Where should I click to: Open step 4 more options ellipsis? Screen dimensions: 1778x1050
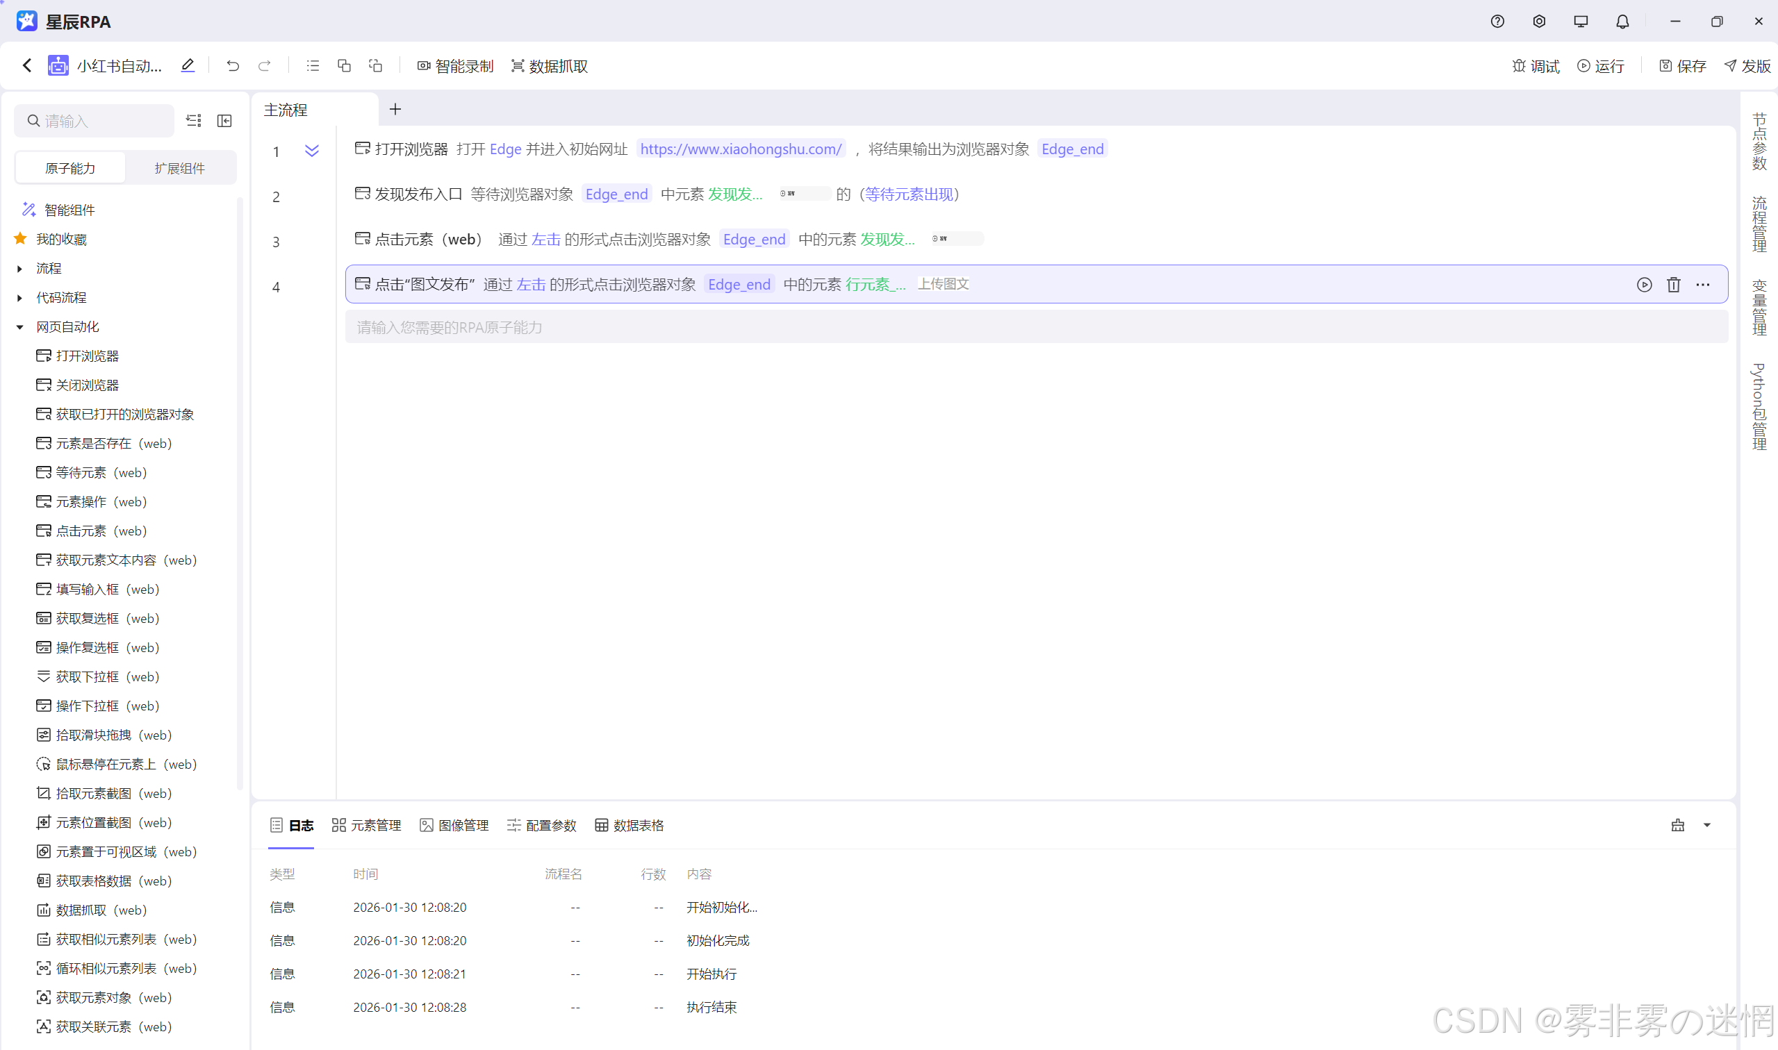coord(1702,285)
